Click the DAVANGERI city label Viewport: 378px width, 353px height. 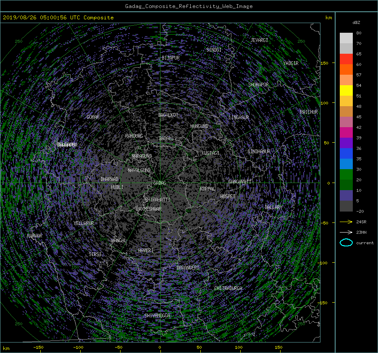188,268
